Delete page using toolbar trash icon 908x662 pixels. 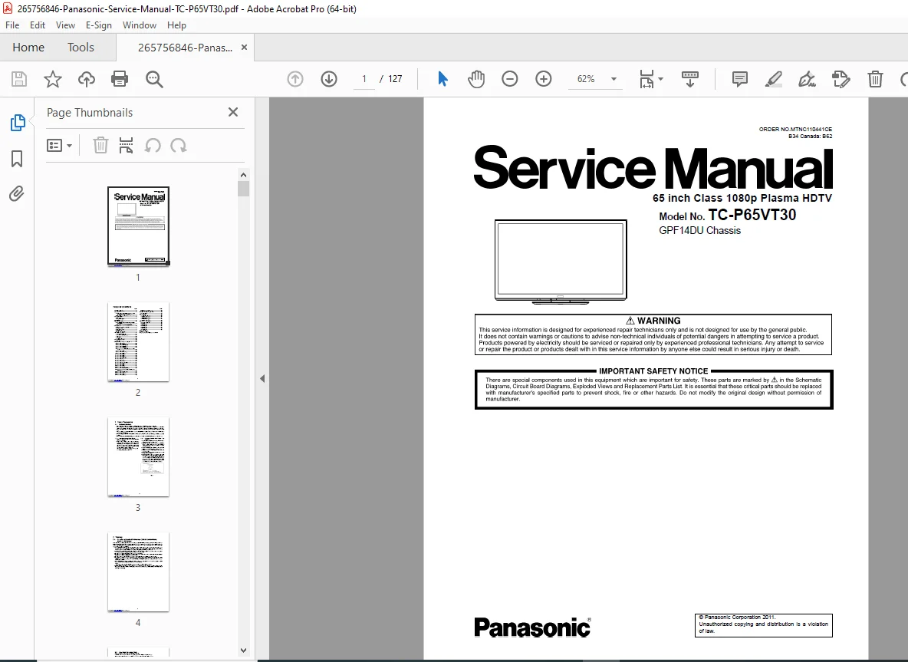(x=875, y=79)
